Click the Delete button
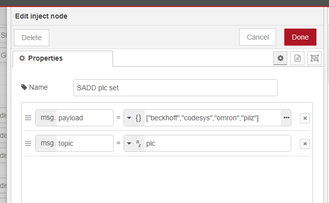The height and width of the screenshot is (203, 329). (x=32, y=38)
